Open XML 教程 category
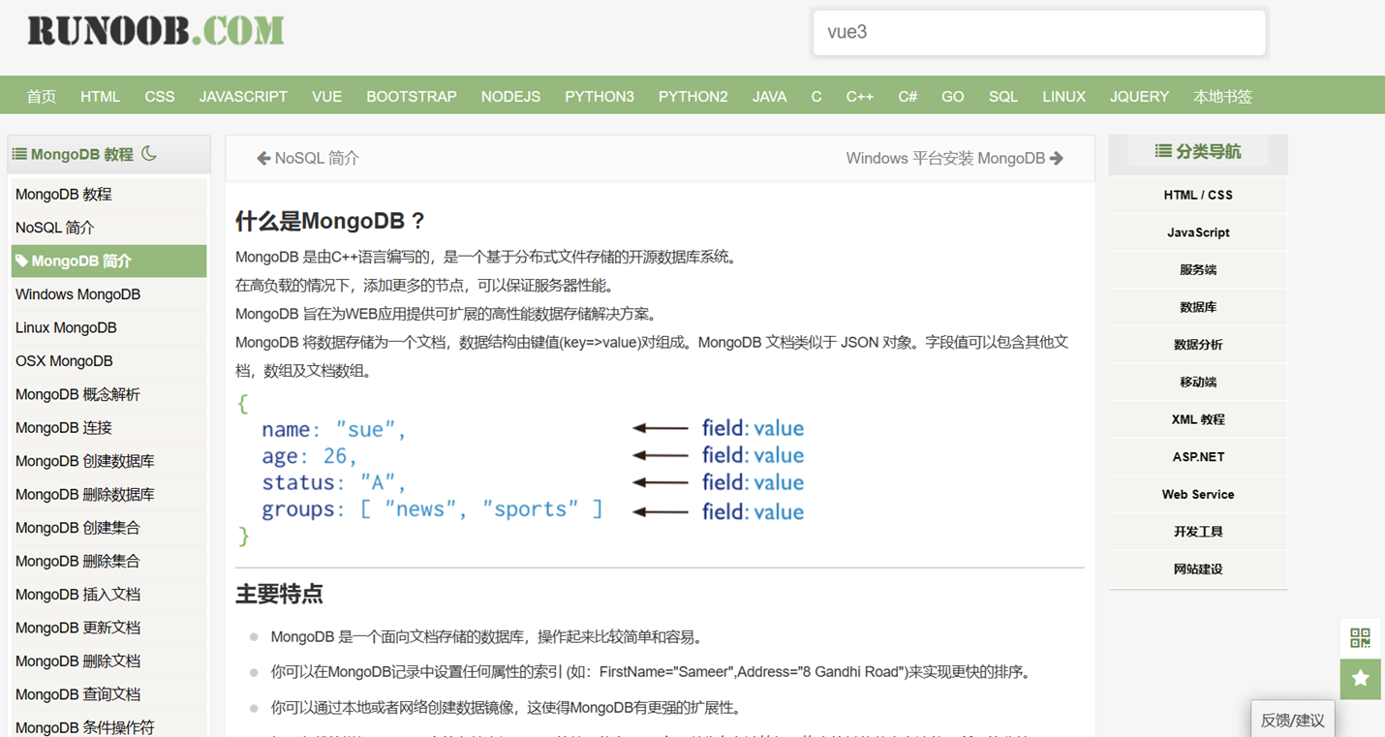Image resolution: width=1385 pixels, height=737 pixels. point(1198,419)
